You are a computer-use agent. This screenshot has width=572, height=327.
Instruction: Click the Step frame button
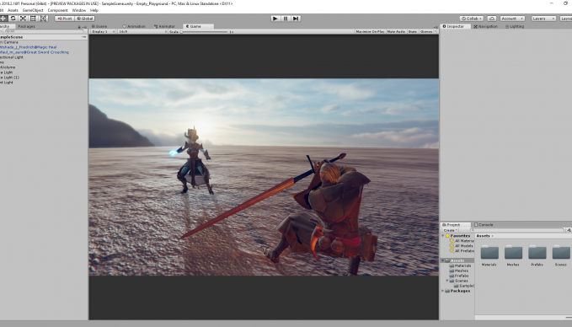coord(296,19)
